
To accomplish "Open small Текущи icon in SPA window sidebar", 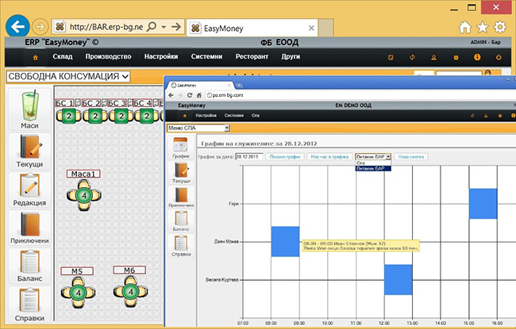I will pyautogui.click(x=181, y=173).
